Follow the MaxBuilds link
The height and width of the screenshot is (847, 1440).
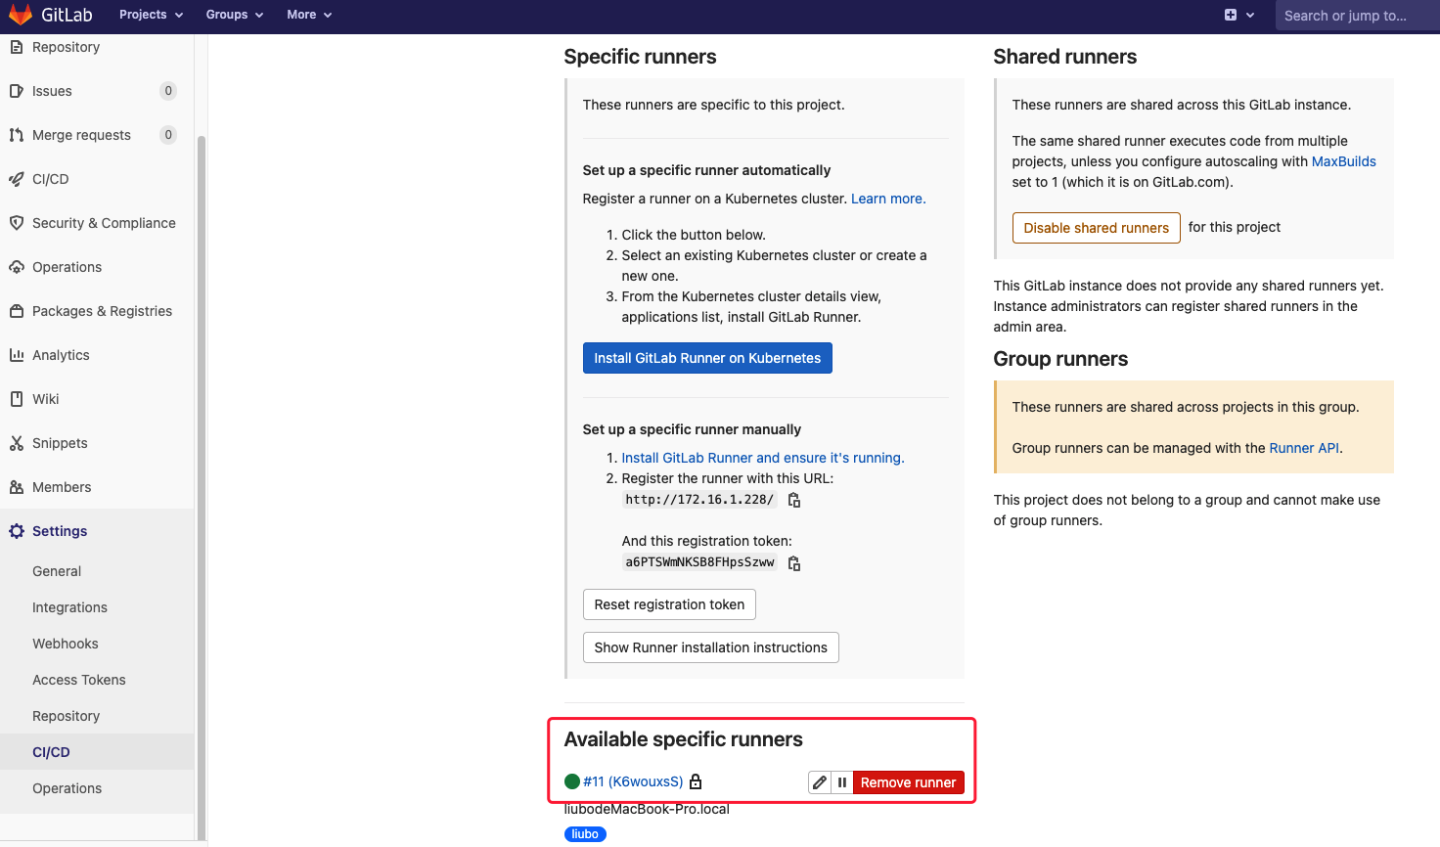pos(1343,161)
